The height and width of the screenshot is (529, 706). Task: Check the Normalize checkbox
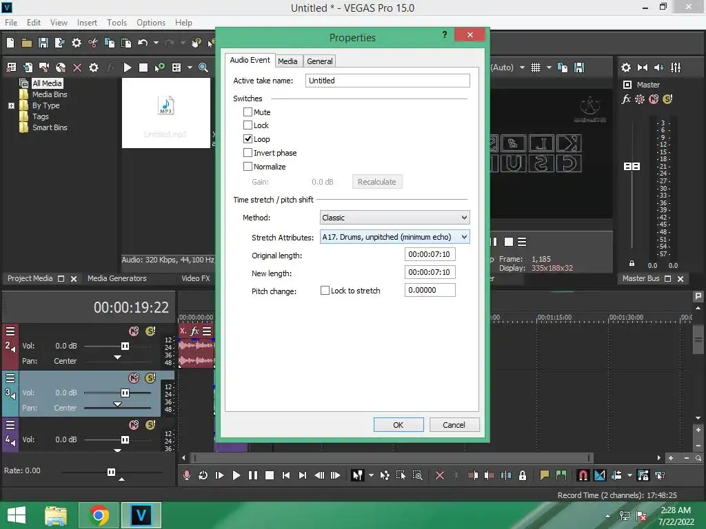248,166
